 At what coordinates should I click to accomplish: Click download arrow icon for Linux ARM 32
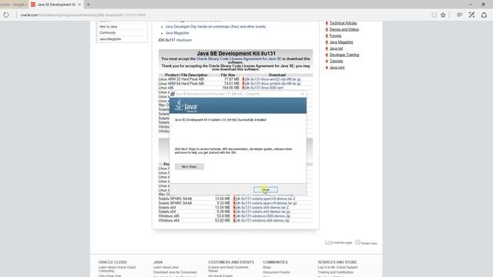click(x=243, y=79)
